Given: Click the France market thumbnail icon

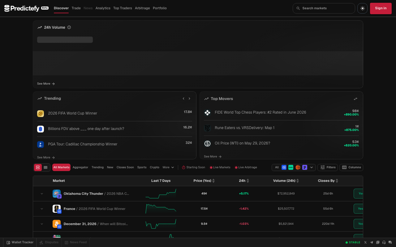Looking at the screenshot, I should click(x=57, y=209).
